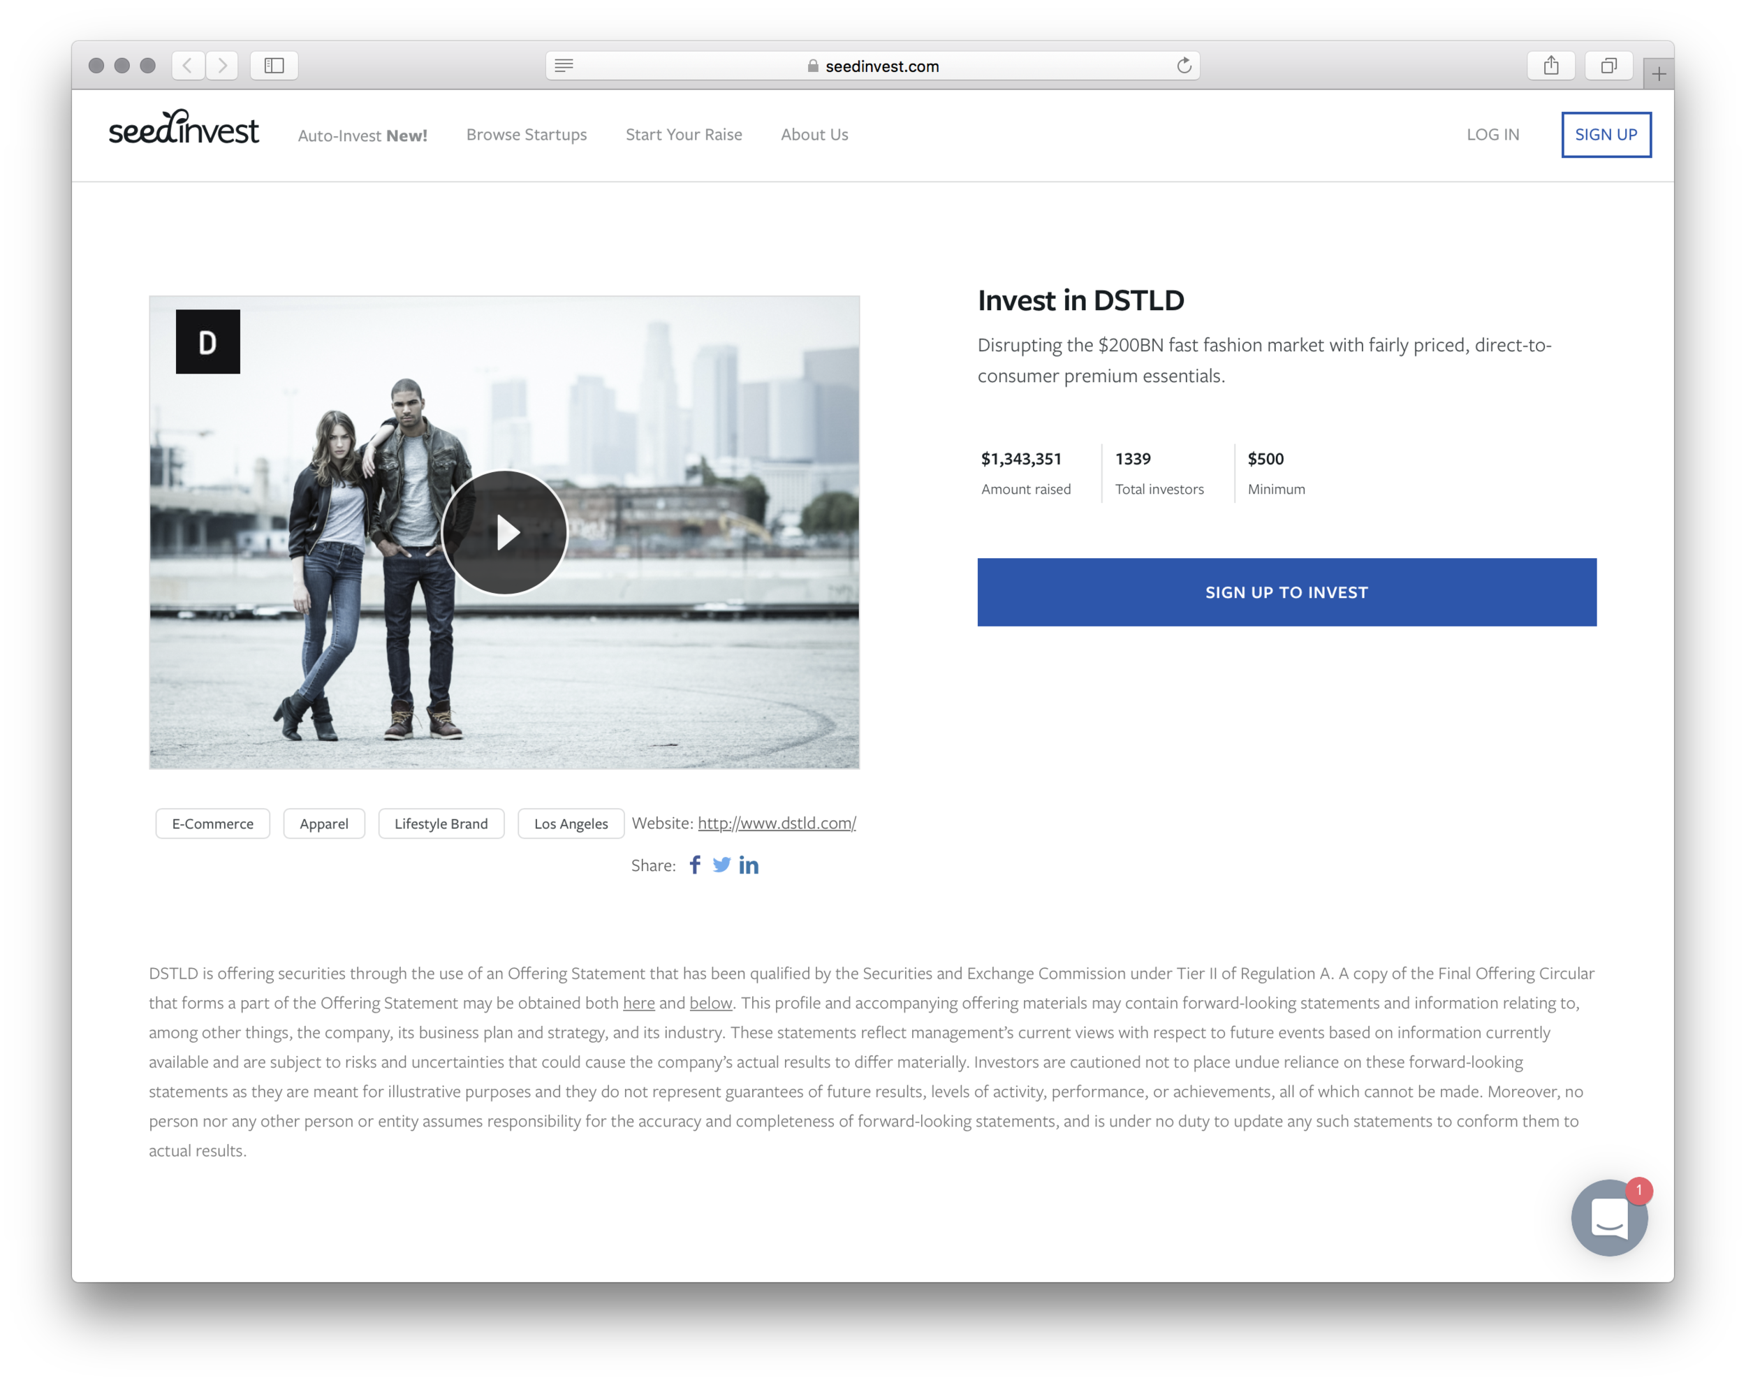Select the Los Angeles tag
The width and height of the screenshot is (1746, 1385).
(571, 823)
